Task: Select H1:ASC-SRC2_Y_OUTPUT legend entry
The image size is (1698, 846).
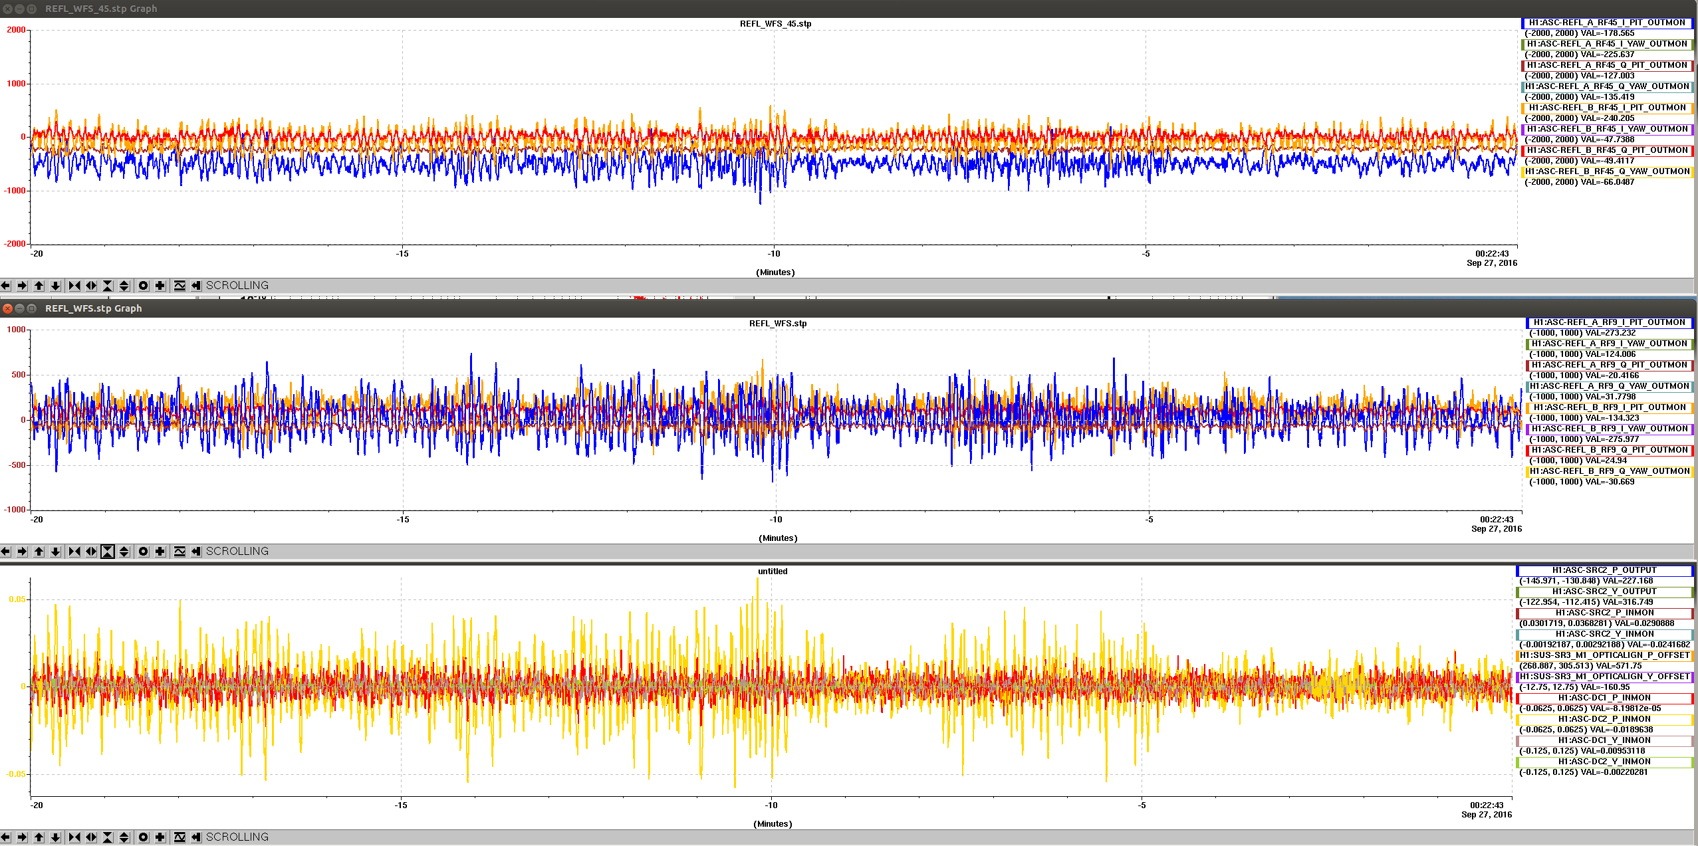Action: [x=1604, y=591]
